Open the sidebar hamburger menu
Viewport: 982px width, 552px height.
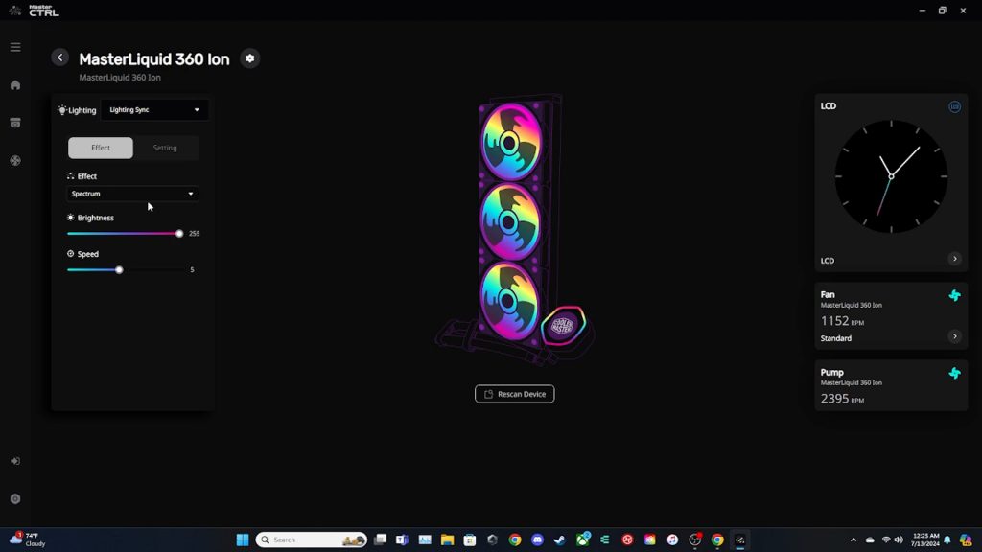[x=14, y=46]
